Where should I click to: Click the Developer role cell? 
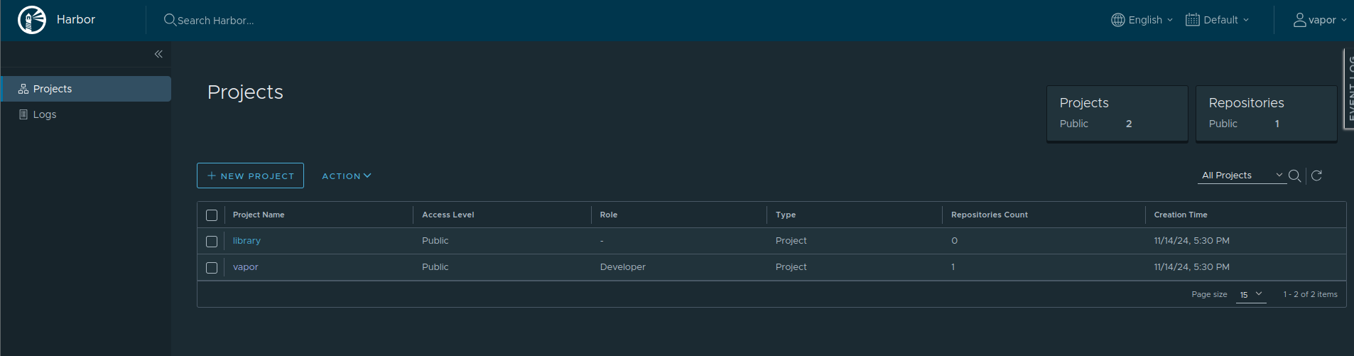pyautogui.click(x=623, y=267)
